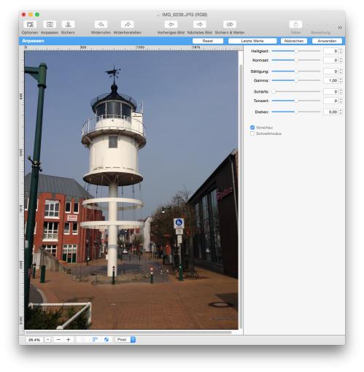Viewport: 364px width, 372px height.
Task: Open the Optionen toolbar icon
Action: [x=30, y=24]
